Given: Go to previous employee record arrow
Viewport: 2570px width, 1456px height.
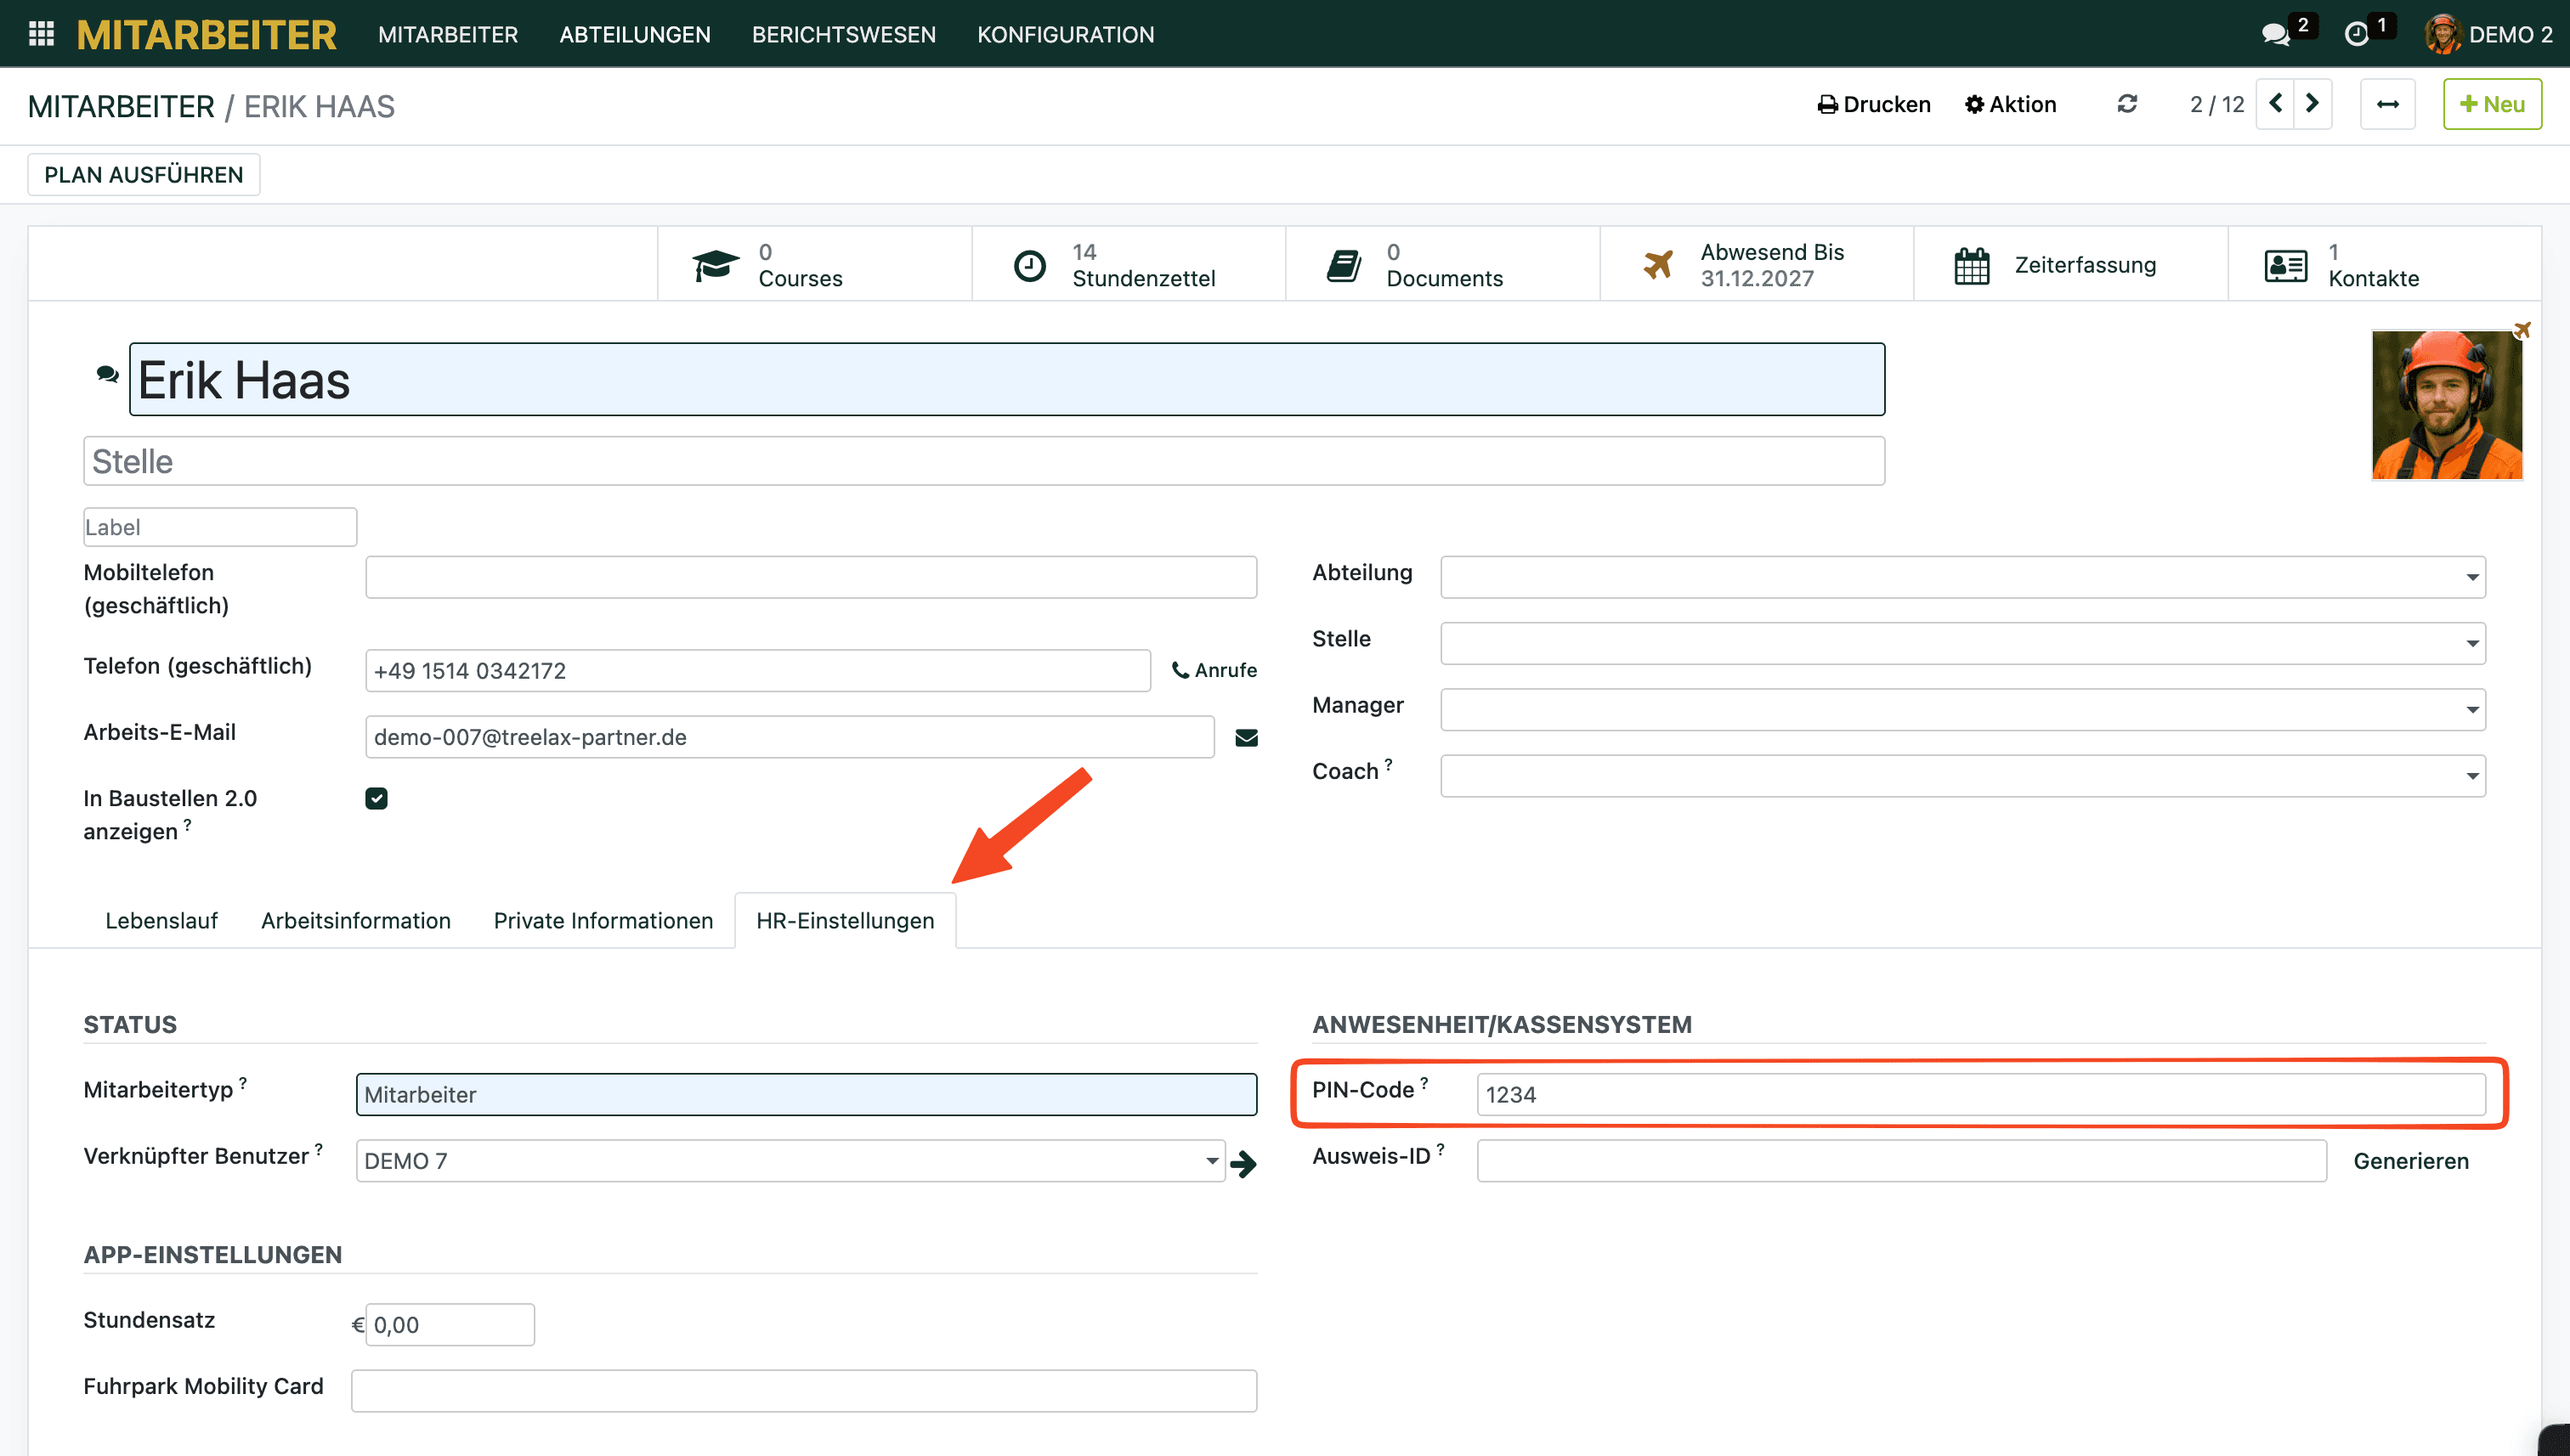Looking at the screenshot, I should click(x=2276, y=104).
